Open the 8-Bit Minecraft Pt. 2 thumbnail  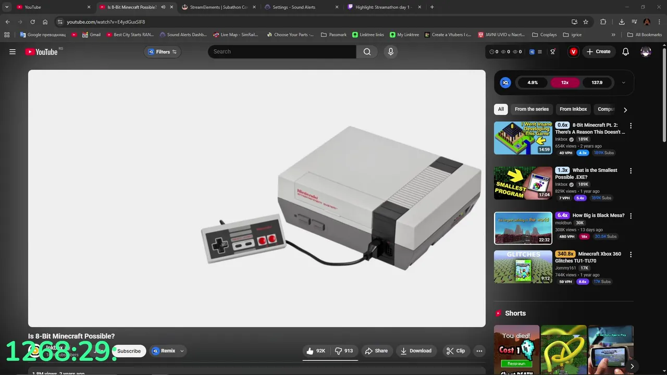coord(523,138)
